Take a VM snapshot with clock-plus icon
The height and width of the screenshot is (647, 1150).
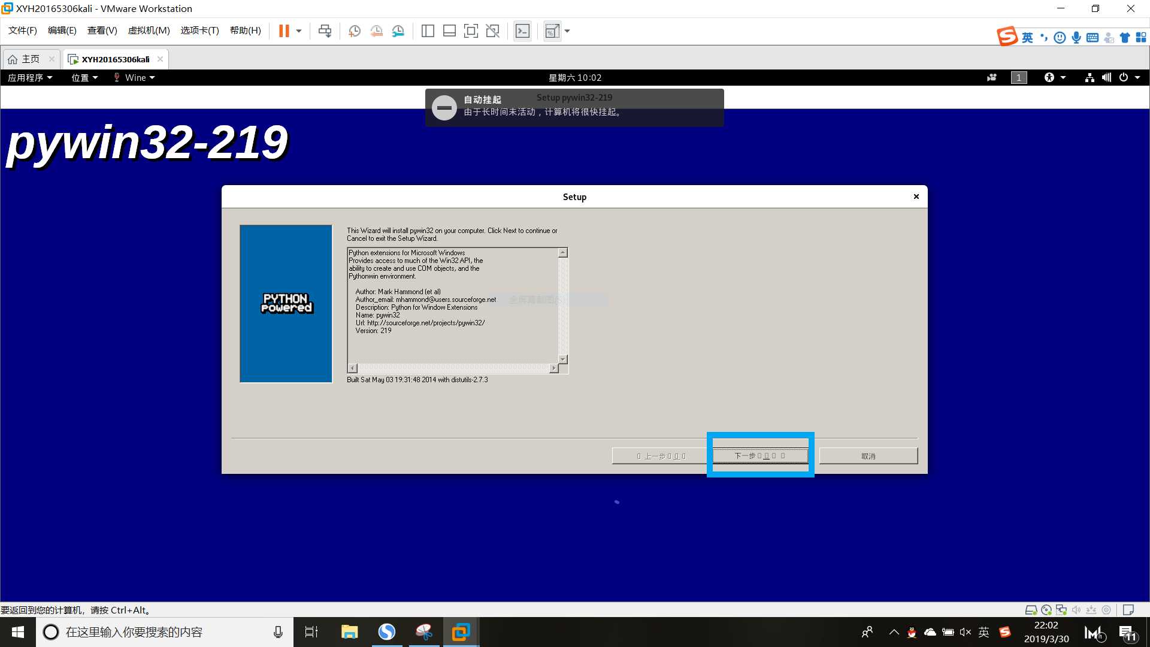point(355,31)
